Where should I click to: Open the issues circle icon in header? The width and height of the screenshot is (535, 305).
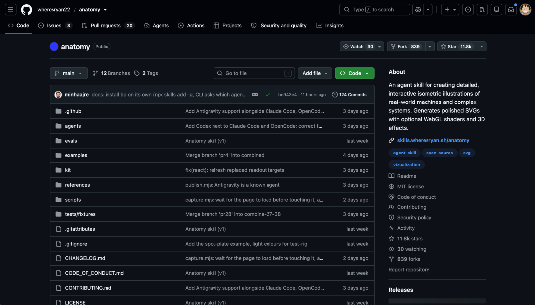pyautogui.click(x=468, y=9)
